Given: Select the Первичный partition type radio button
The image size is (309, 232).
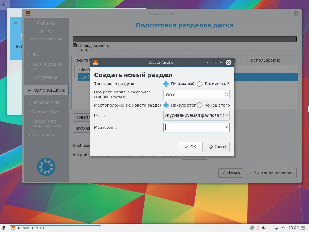Looking at the screenshot, I should (x=166, y=84).
